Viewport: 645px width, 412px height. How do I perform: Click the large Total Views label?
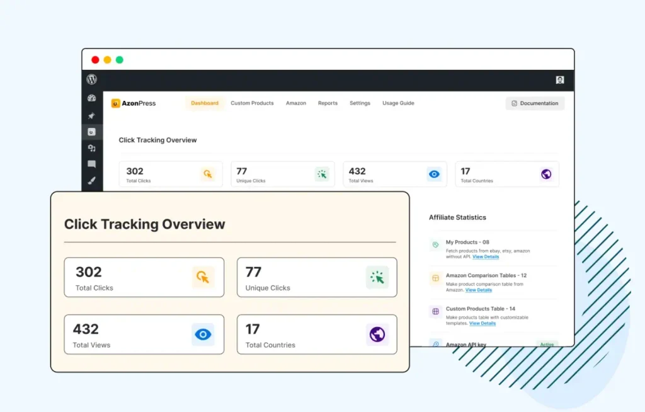pos(91,345)
